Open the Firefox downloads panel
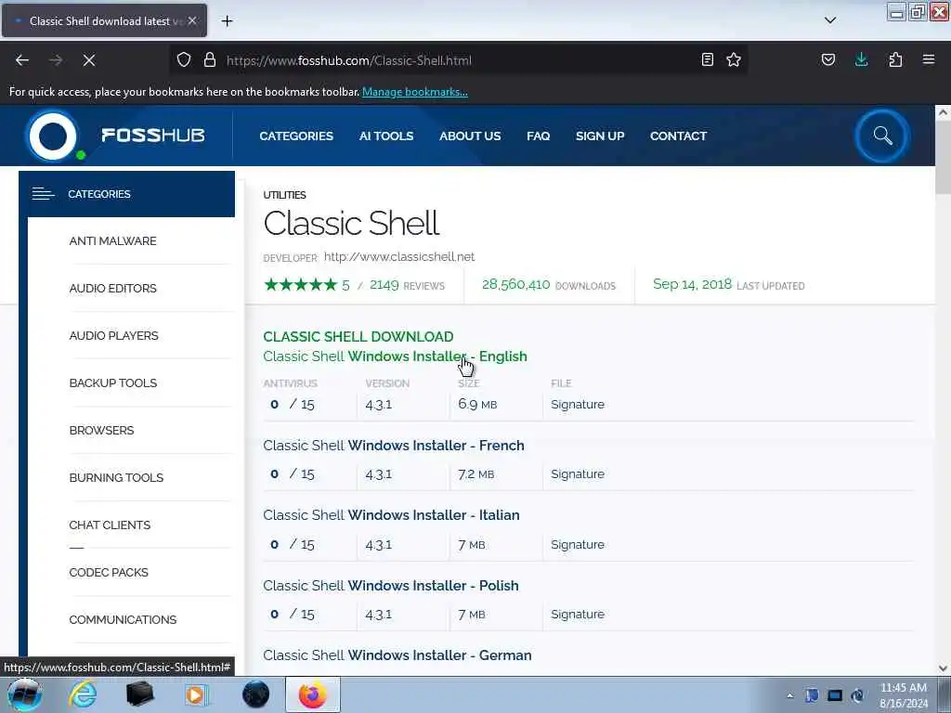Image resolution: width=951 pixels, height=713 pixels. click(861, 59)
